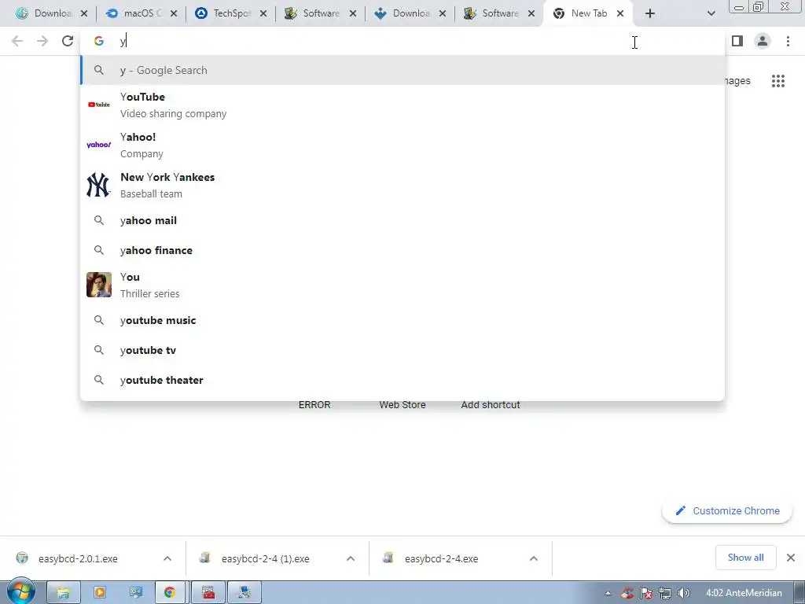Click Show all downloads
Viewport: 805px width, 604px height.
(x=745, y=558)
